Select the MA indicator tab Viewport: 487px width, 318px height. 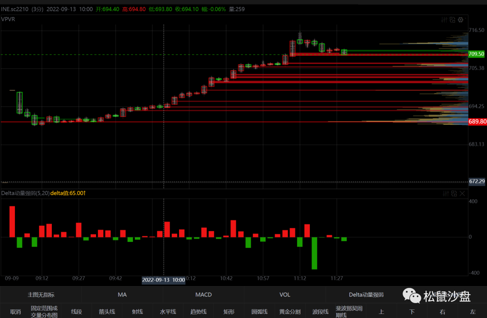(x=122, y=295)
